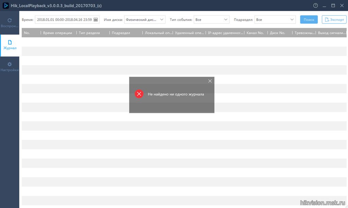Click the Поиск search button
The width and height of the screenshot is (348, 208).
[x=309, y=19]
